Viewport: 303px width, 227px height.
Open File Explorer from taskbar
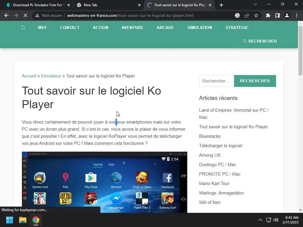pos(22,220)
